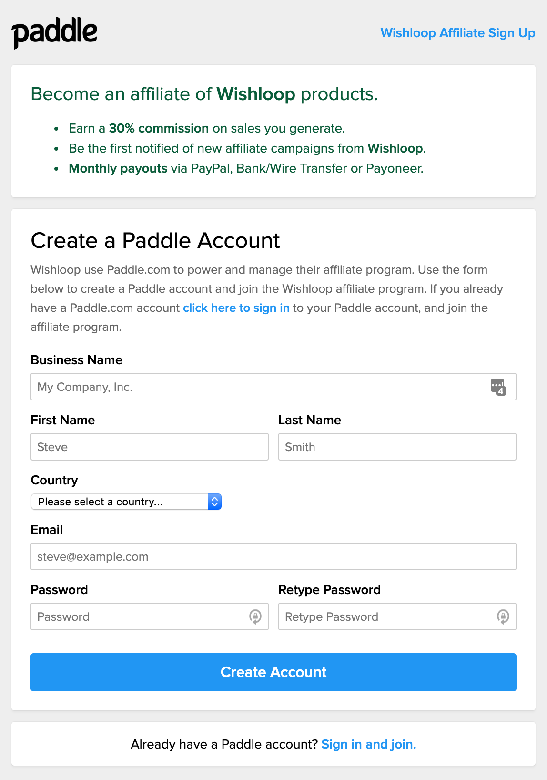This screenshot has height=780, width=547.
Task: Click into the Email address field
Action: 273,556
